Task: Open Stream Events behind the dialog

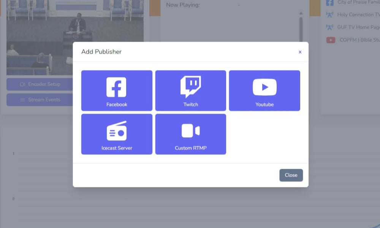Action: 40,100
